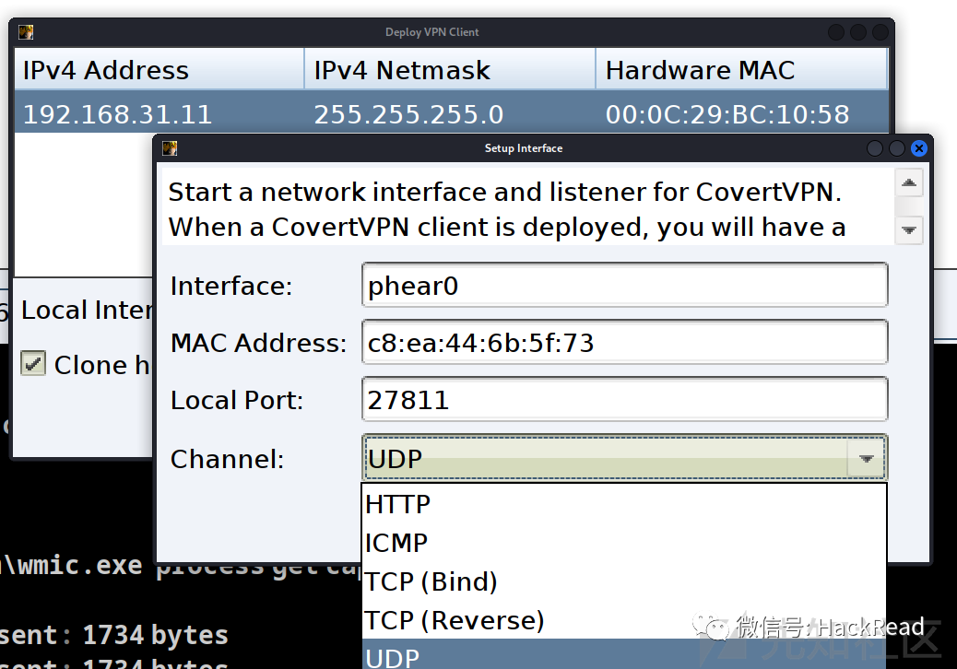Click the Deploy VPN Client title text
Viewport: 957px width, 669px height.
pyautogui.click(x=432, y=32)
